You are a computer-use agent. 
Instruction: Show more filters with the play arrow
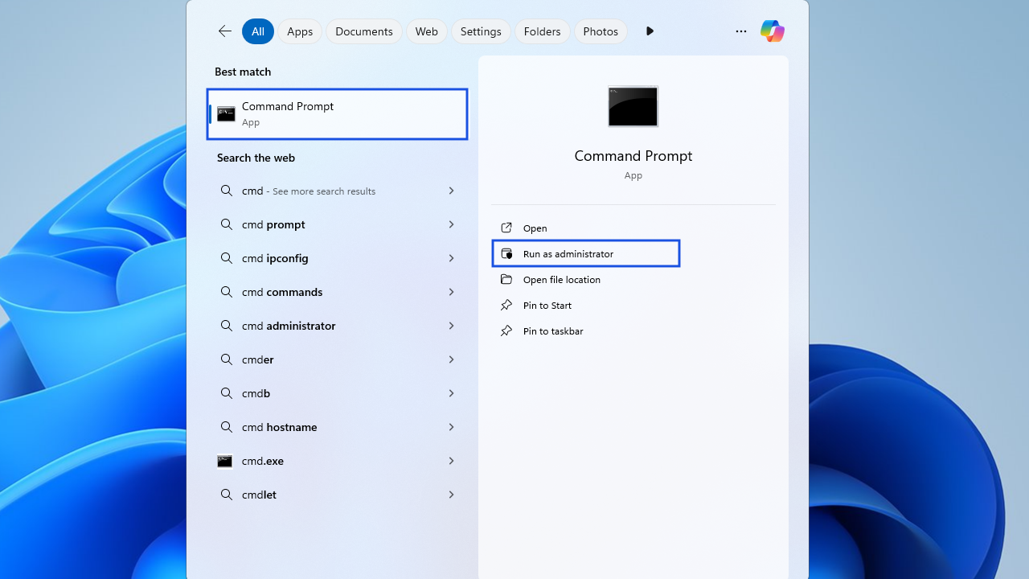pyautogui.click(x=650, y=31)
